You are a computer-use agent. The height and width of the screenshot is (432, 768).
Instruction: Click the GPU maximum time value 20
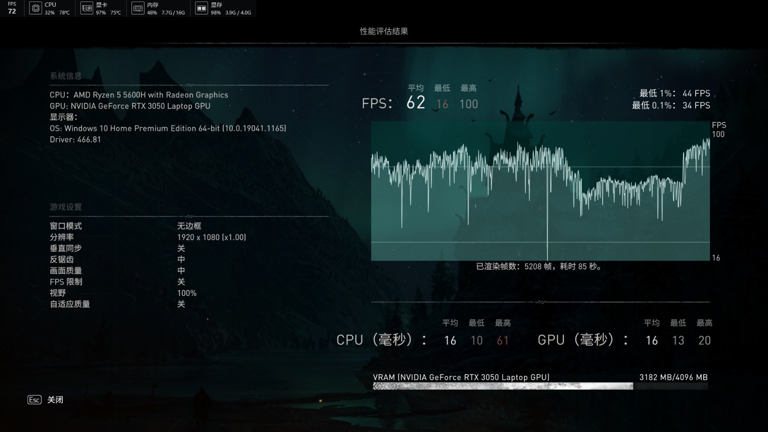pyautogui.click(x=704, y=340)
